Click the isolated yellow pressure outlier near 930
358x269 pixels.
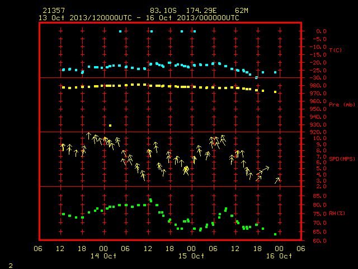point(110,126)
